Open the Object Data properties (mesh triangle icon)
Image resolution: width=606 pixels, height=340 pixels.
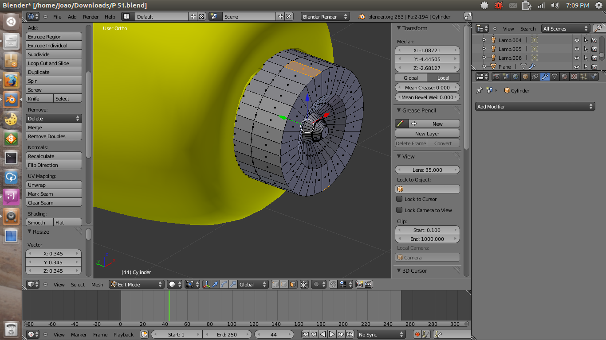pyautogui.click(x=555, y=77)
